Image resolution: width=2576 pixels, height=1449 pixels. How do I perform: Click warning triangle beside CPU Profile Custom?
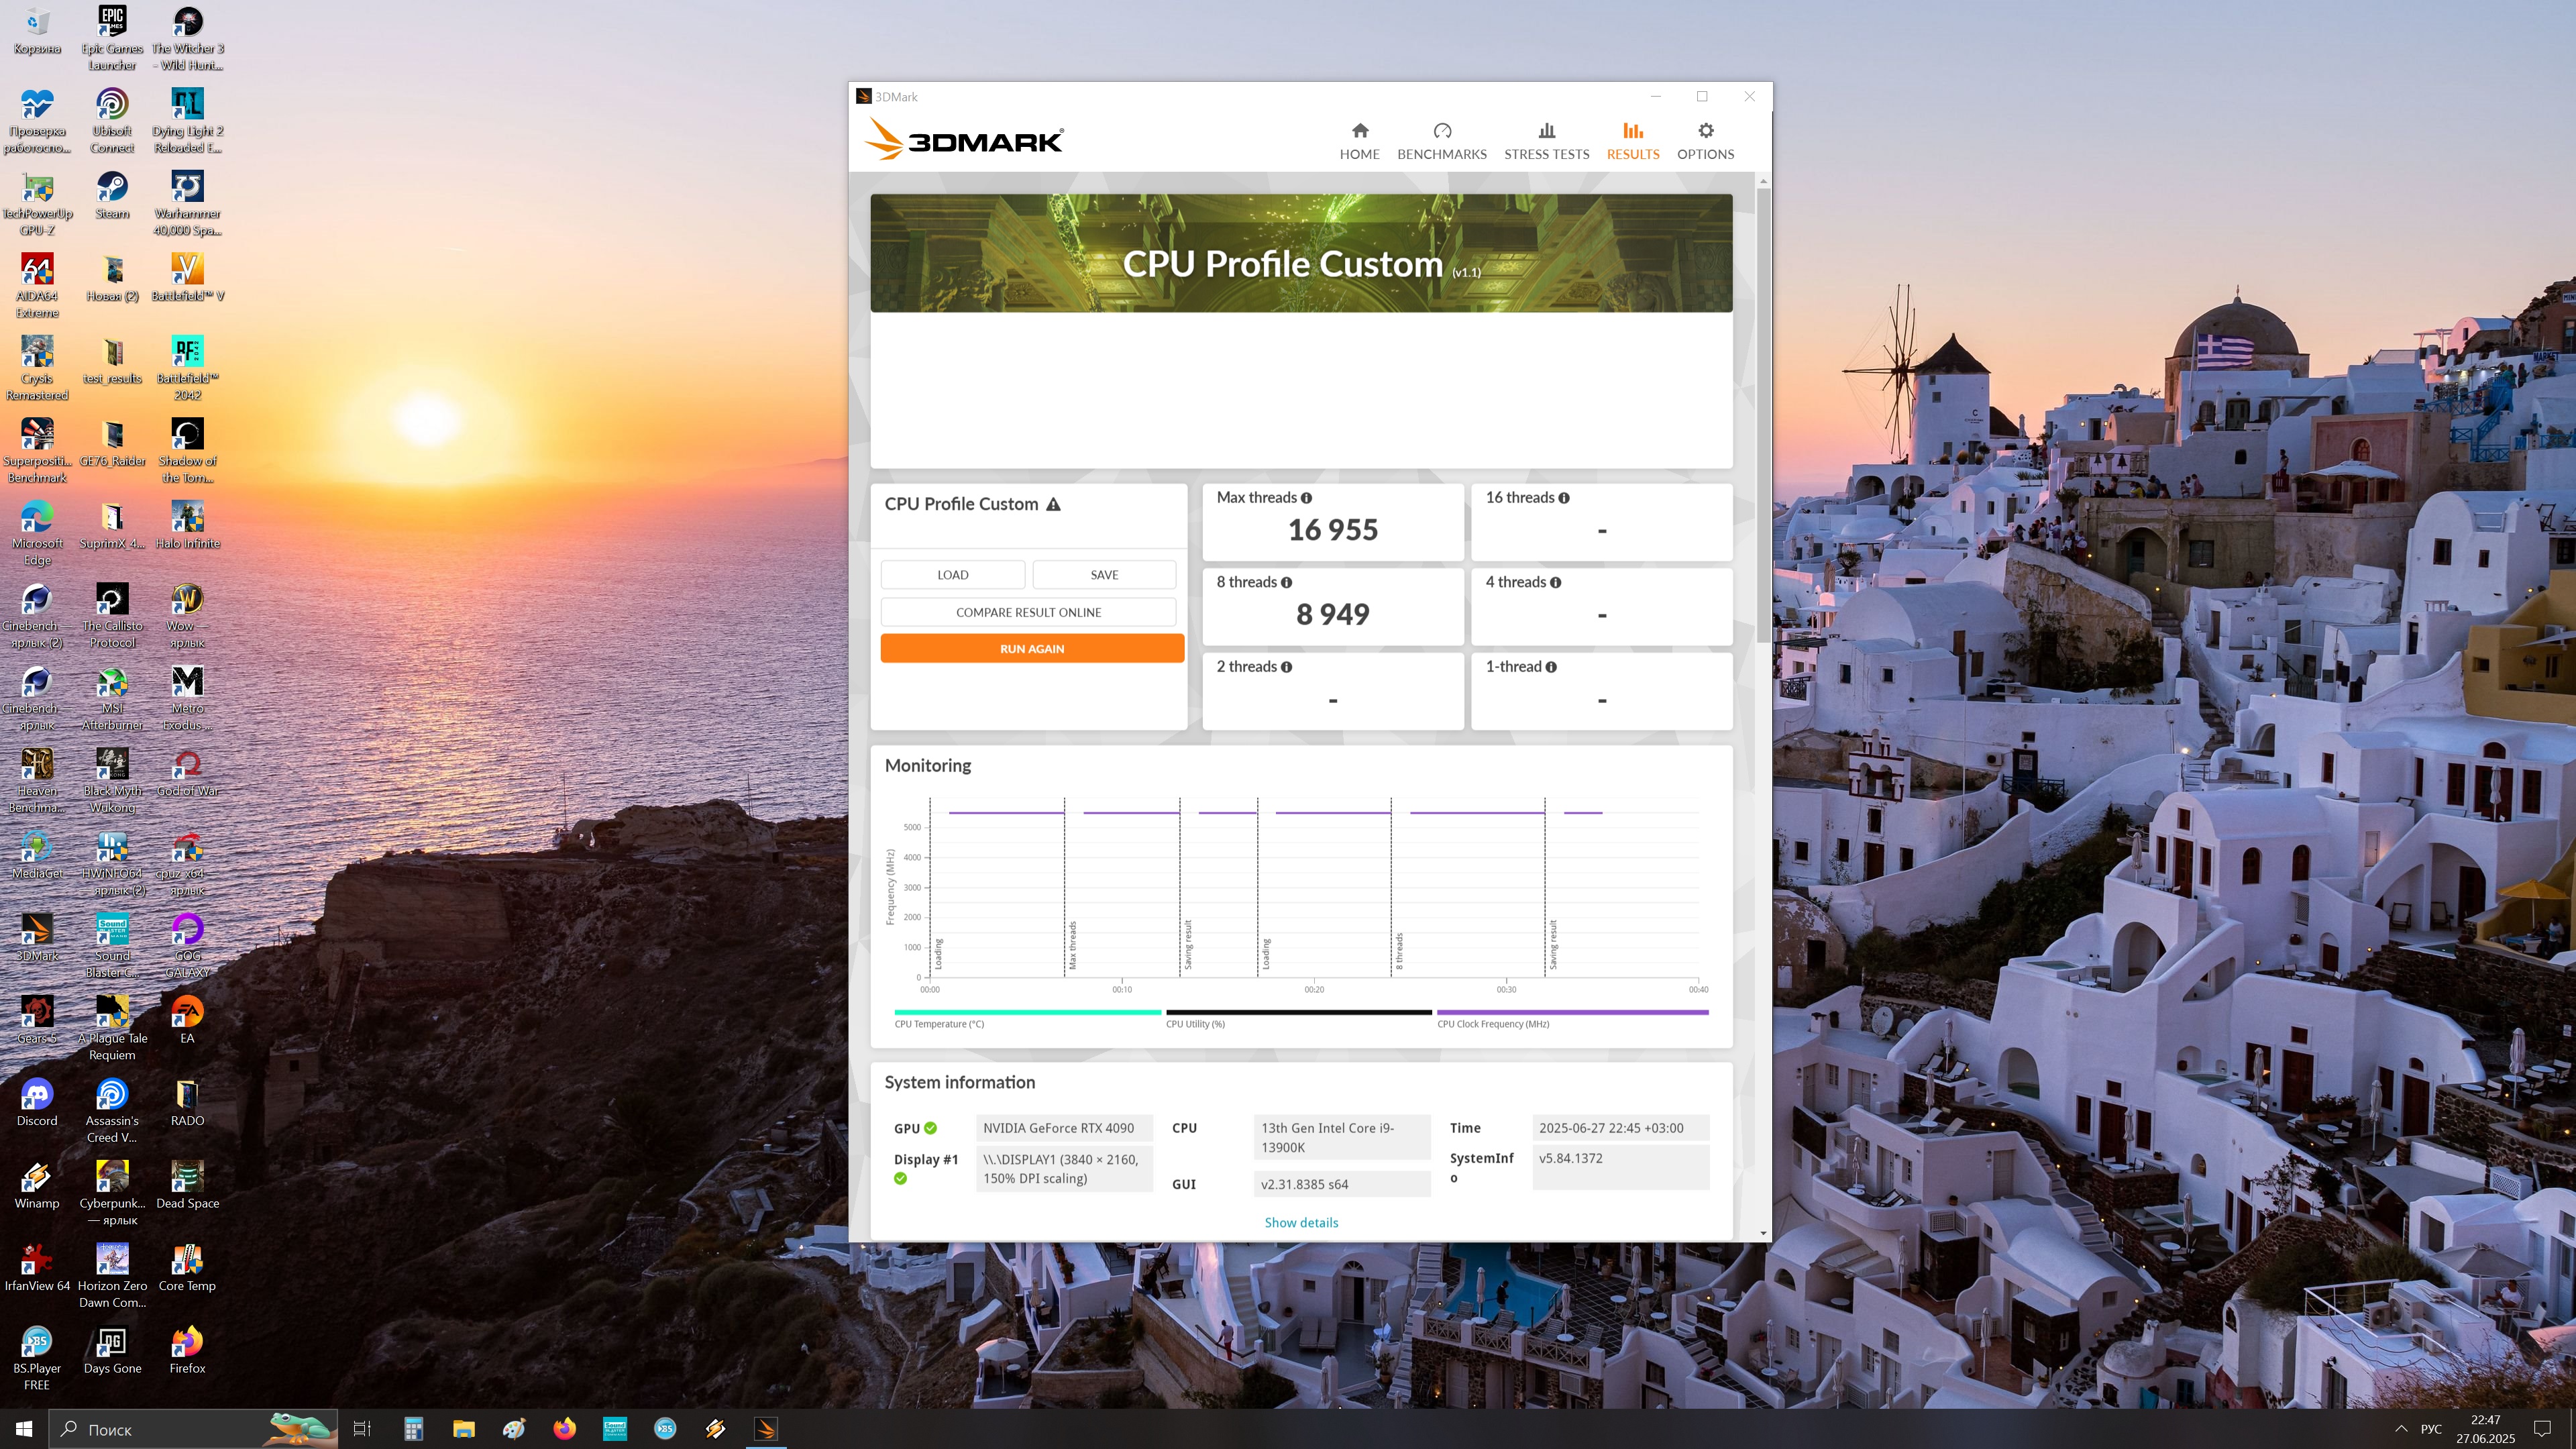(1053, 505)
